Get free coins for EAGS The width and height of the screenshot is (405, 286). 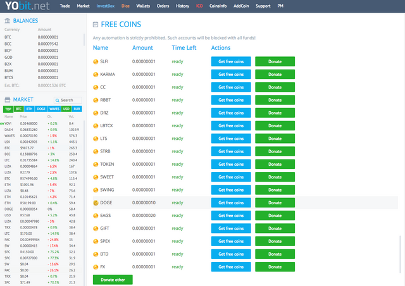231,216
